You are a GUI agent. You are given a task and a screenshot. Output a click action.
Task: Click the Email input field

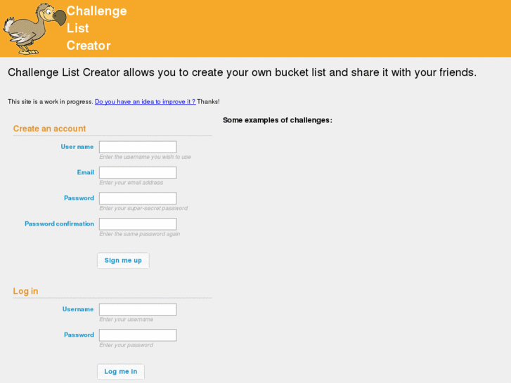tap(138, 173)
